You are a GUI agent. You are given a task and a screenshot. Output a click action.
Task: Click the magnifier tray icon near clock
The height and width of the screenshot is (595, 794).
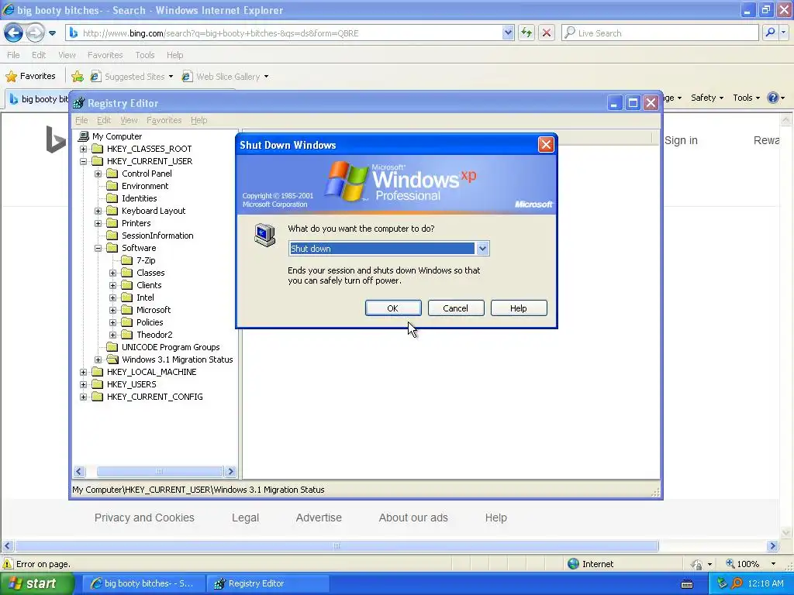(737, 583)
